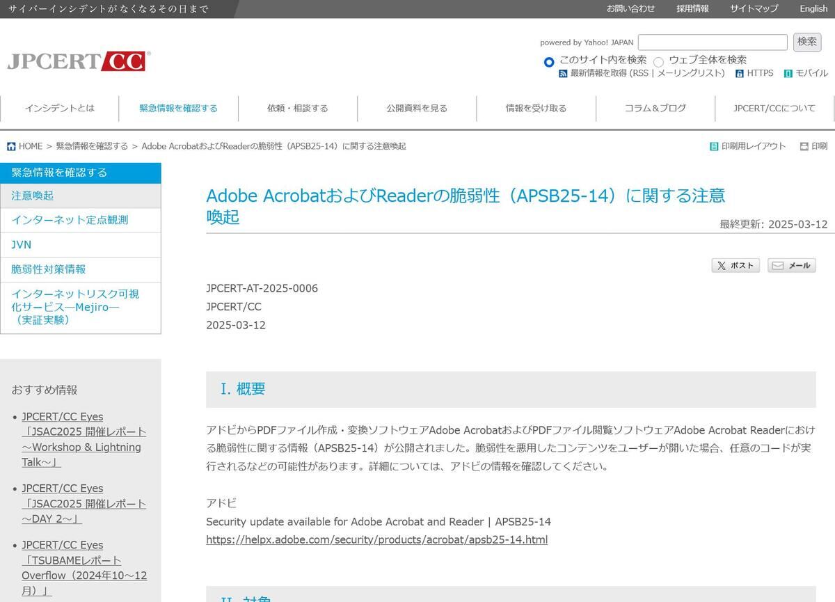Image resolution: width=835 pixels, height=602 pixels.
Task: Open 公開資料を見る menu
Action: coord(417,109)
